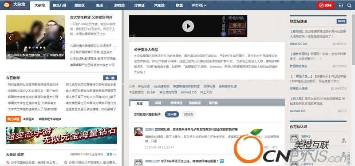
Task: Open the 版规服务处理 link
Action: [x=228, y=86]
